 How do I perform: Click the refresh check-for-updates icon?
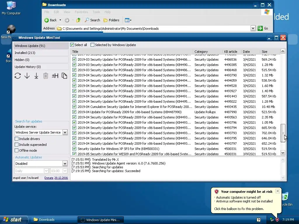click(x=18, y=76)
